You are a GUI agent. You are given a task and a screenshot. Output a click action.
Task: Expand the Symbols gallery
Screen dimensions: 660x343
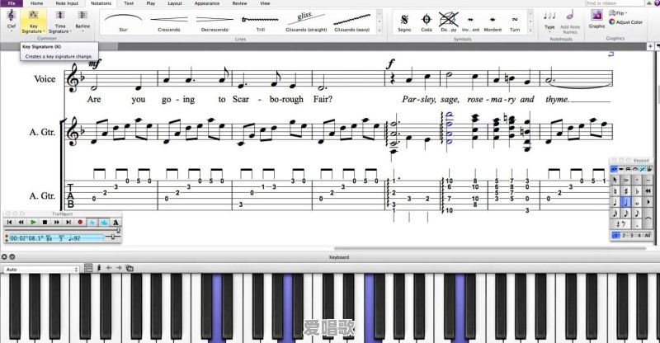point(530,31)
